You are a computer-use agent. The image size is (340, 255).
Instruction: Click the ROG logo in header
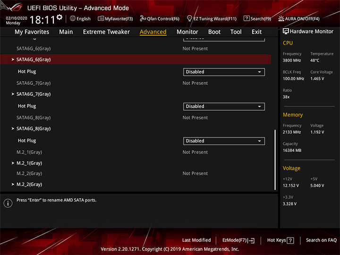(x=13, y=7)
